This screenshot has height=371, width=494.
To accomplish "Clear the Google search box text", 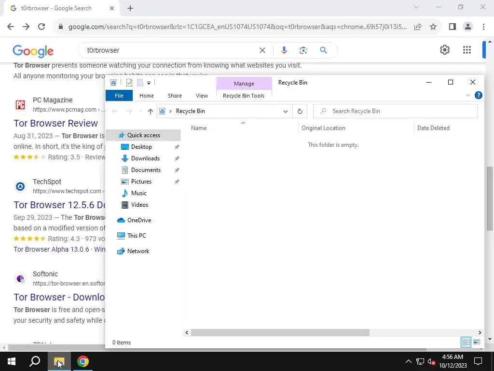I will click(262, 50).
